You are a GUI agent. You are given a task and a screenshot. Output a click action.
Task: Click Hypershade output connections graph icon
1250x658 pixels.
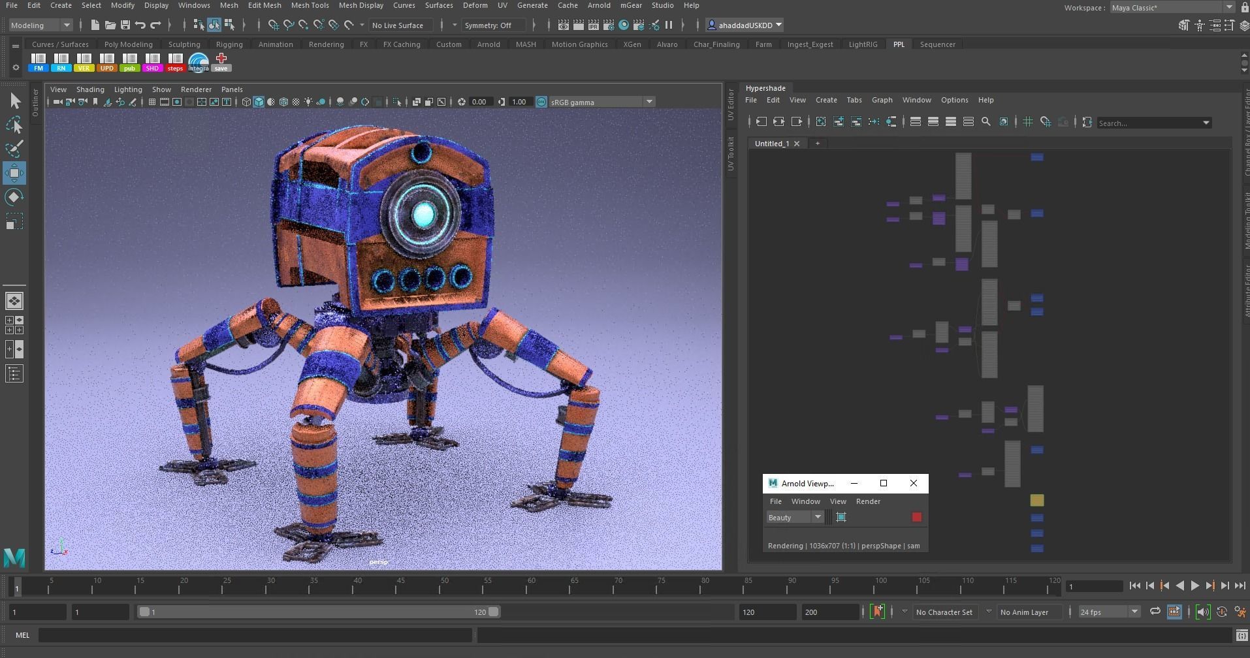click(x=797, y=122)
